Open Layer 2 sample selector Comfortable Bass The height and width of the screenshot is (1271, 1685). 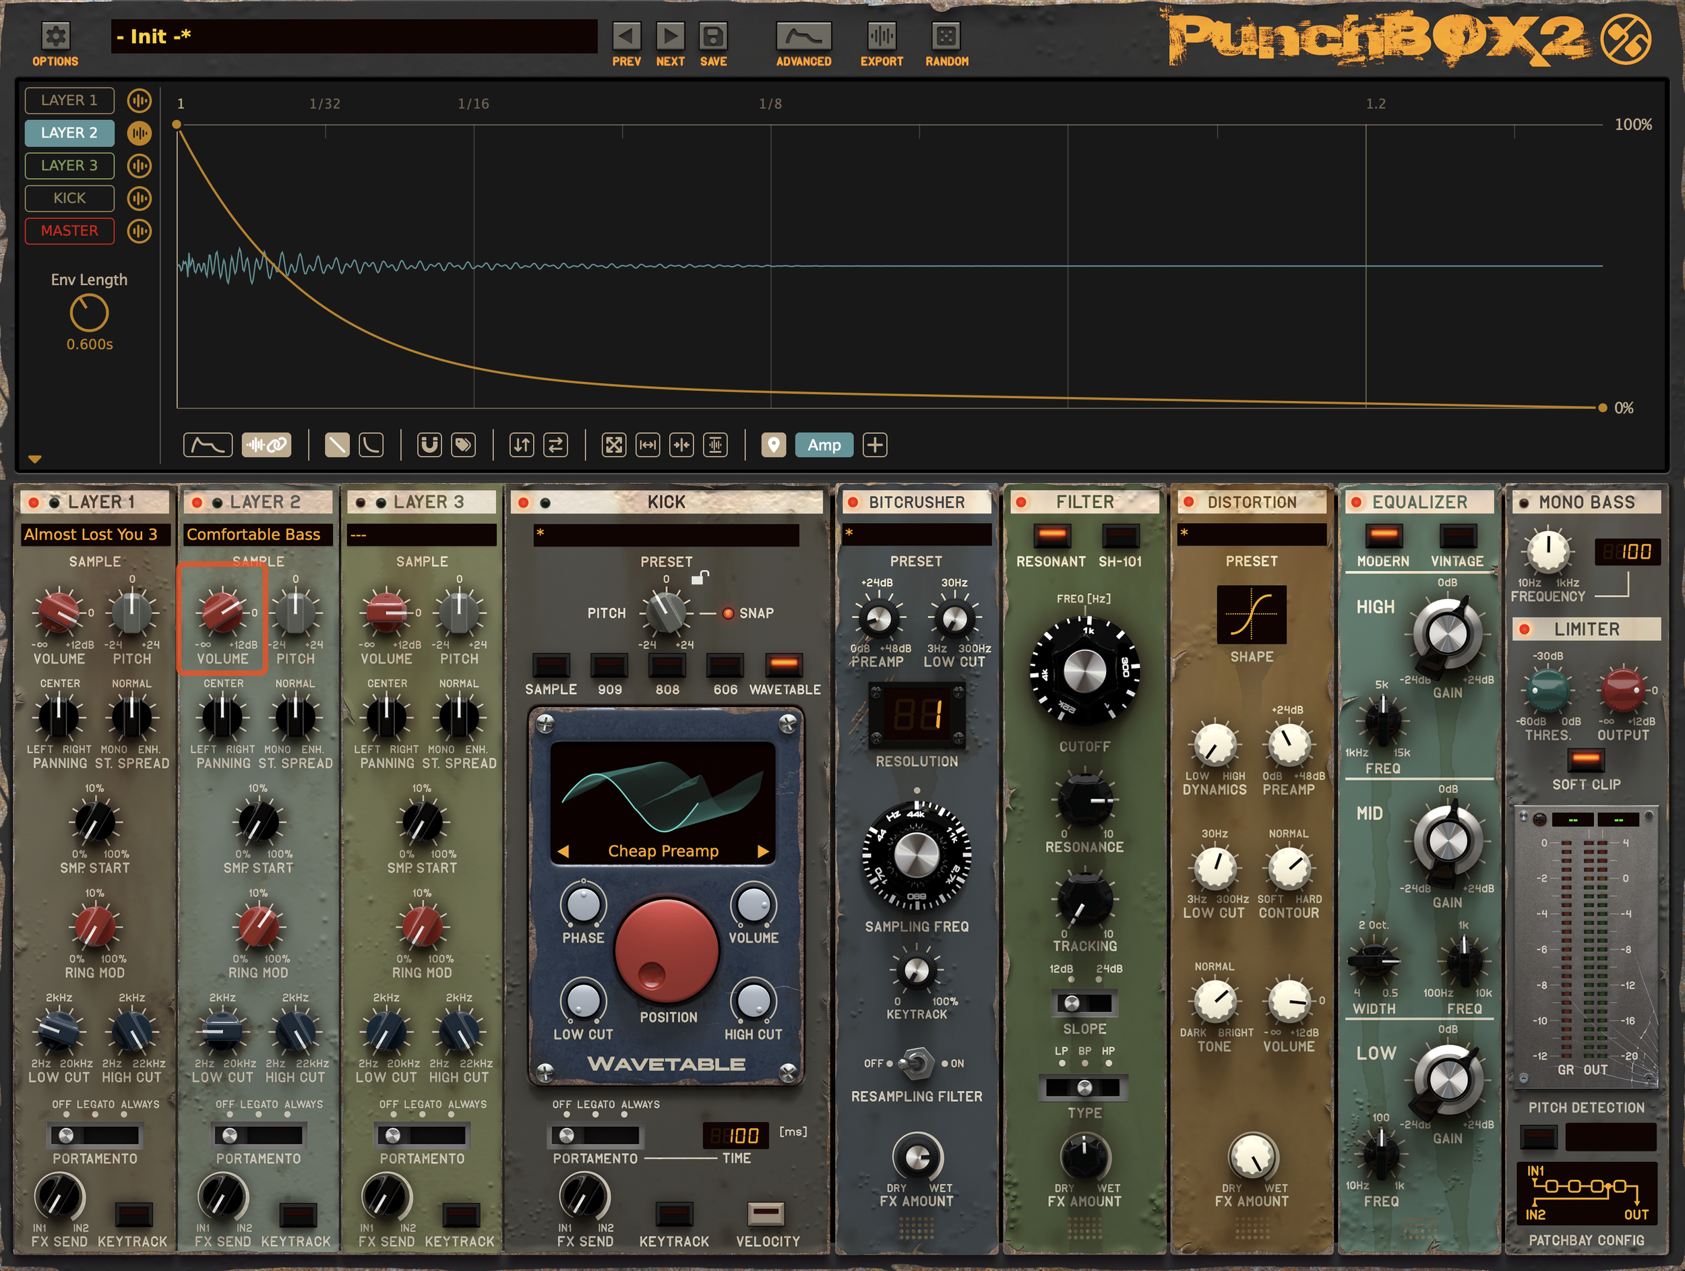(258, 534)
